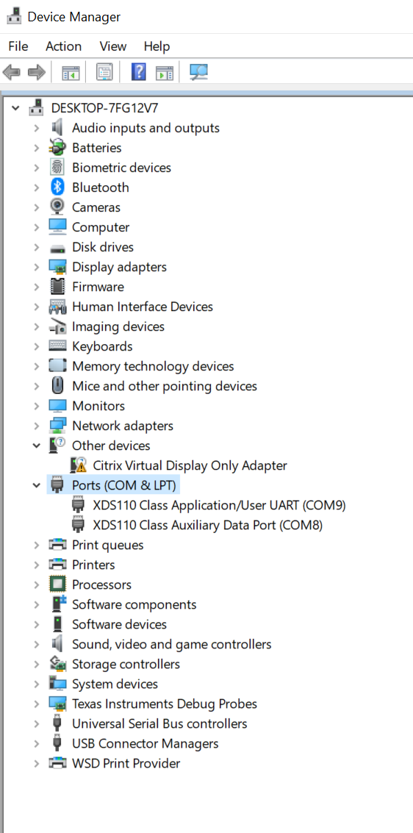Select Citrix Virtual Display Only Adapter
Image resolution: width=413 pixels, height=833 pixels.
(190, 465)
